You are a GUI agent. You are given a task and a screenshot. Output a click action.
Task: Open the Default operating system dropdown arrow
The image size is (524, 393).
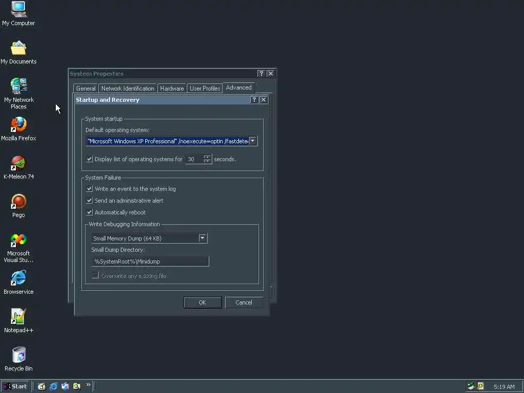[x=253, y=141]
